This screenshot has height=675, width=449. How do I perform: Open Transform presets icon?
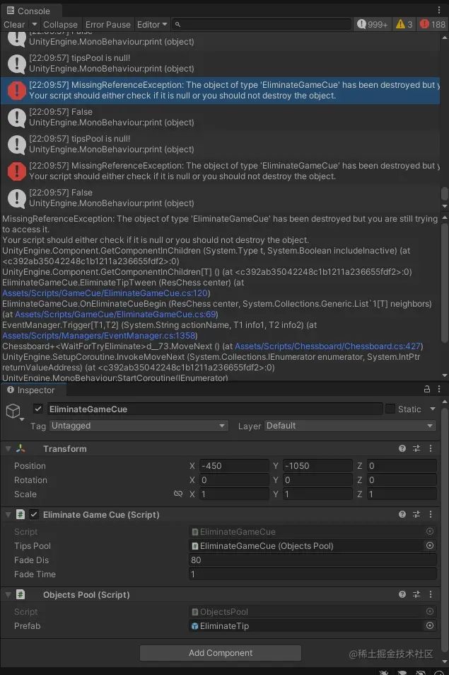tap(416, 448)
